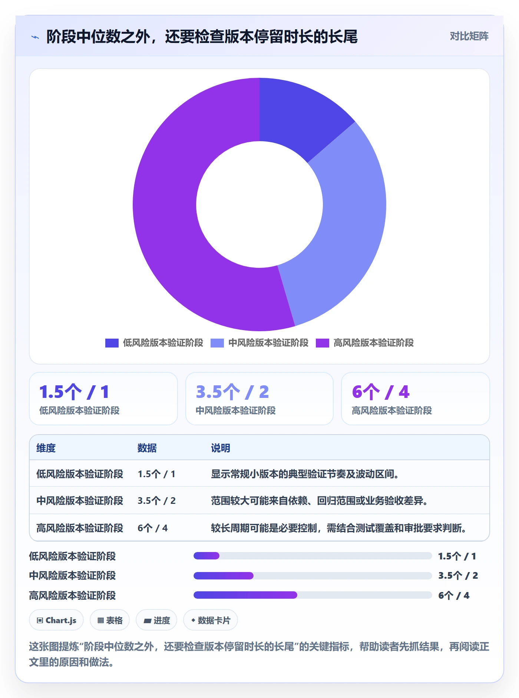
Task: Select the 1.5个 / 1 data card
Action: pos(103,399)
